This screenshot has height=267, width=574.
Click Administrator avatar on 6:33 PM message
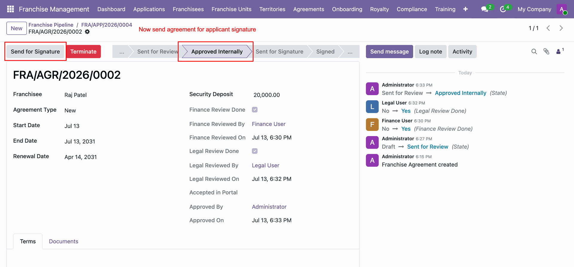coord(372,89)
